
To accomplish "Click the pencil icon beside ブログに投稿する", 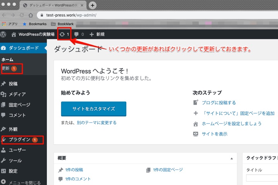I will coord(195,103).
